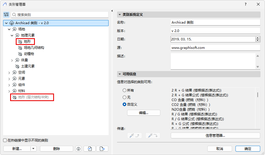
Task: Click the 版本 field showing v 2.0
Action: pyautogui.click(x=215, y=31)
